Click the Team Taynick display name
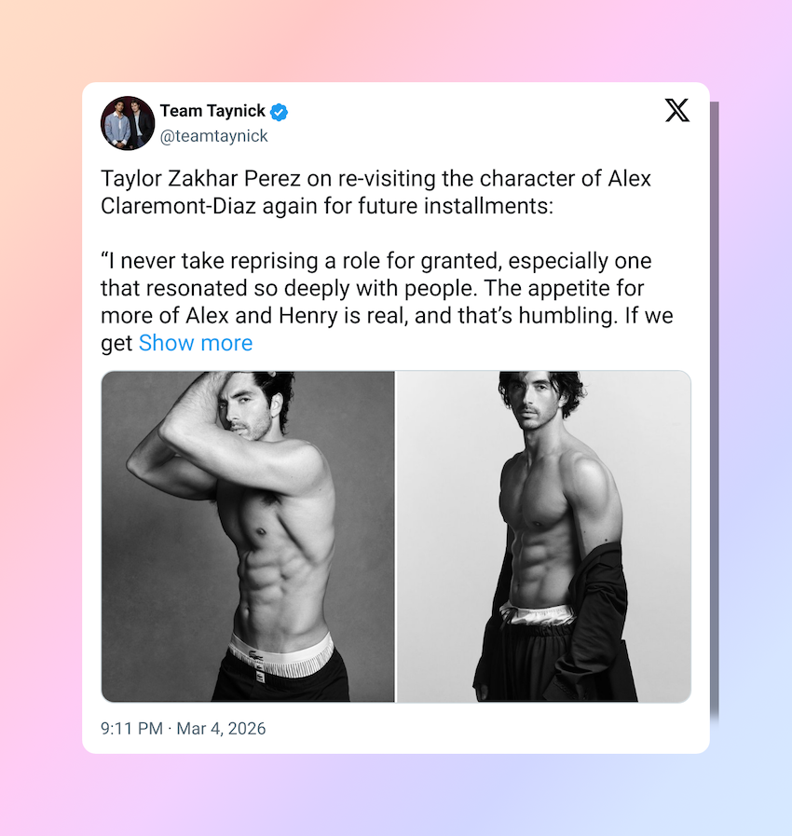Screen dimensions: 792x836 [x=212, y=111]
